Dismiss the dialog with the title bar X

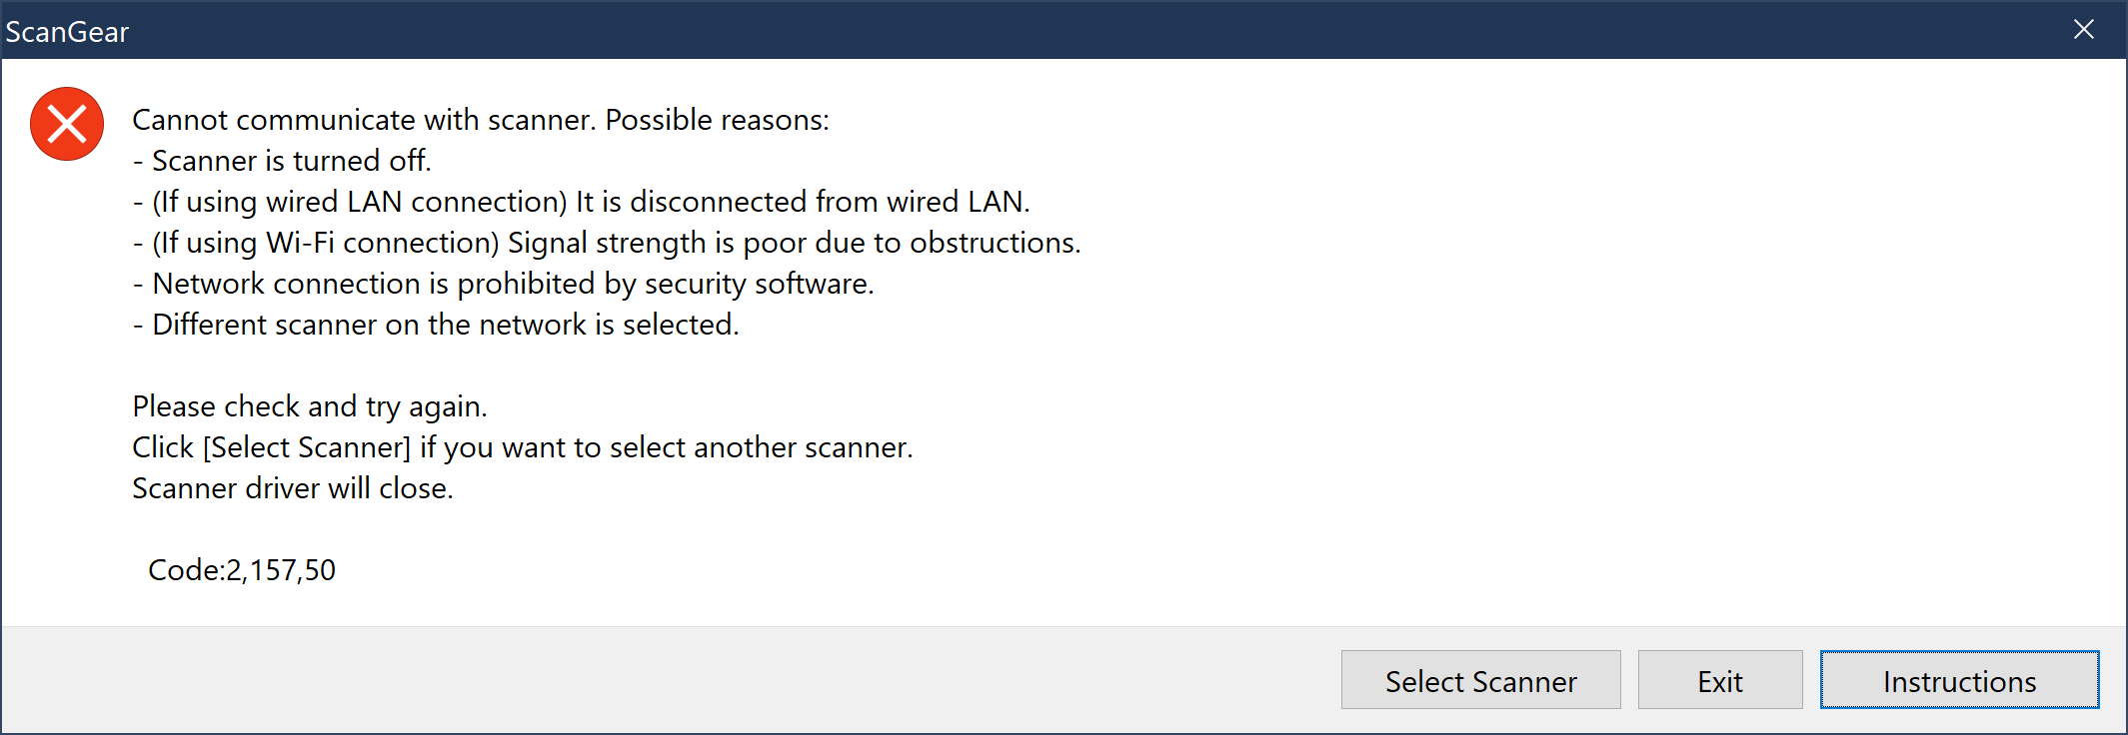pyautogui.click(x=2083, y=29)
